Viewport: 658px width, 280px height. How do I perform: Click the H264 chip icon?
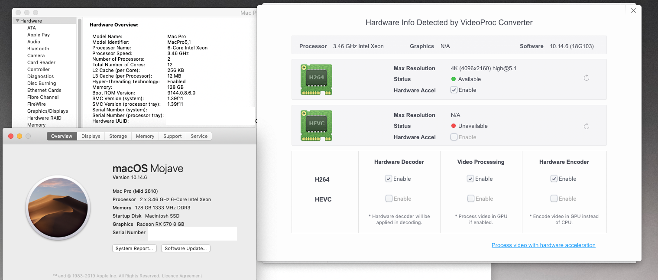pyautogui.click(x=316, y=79)
